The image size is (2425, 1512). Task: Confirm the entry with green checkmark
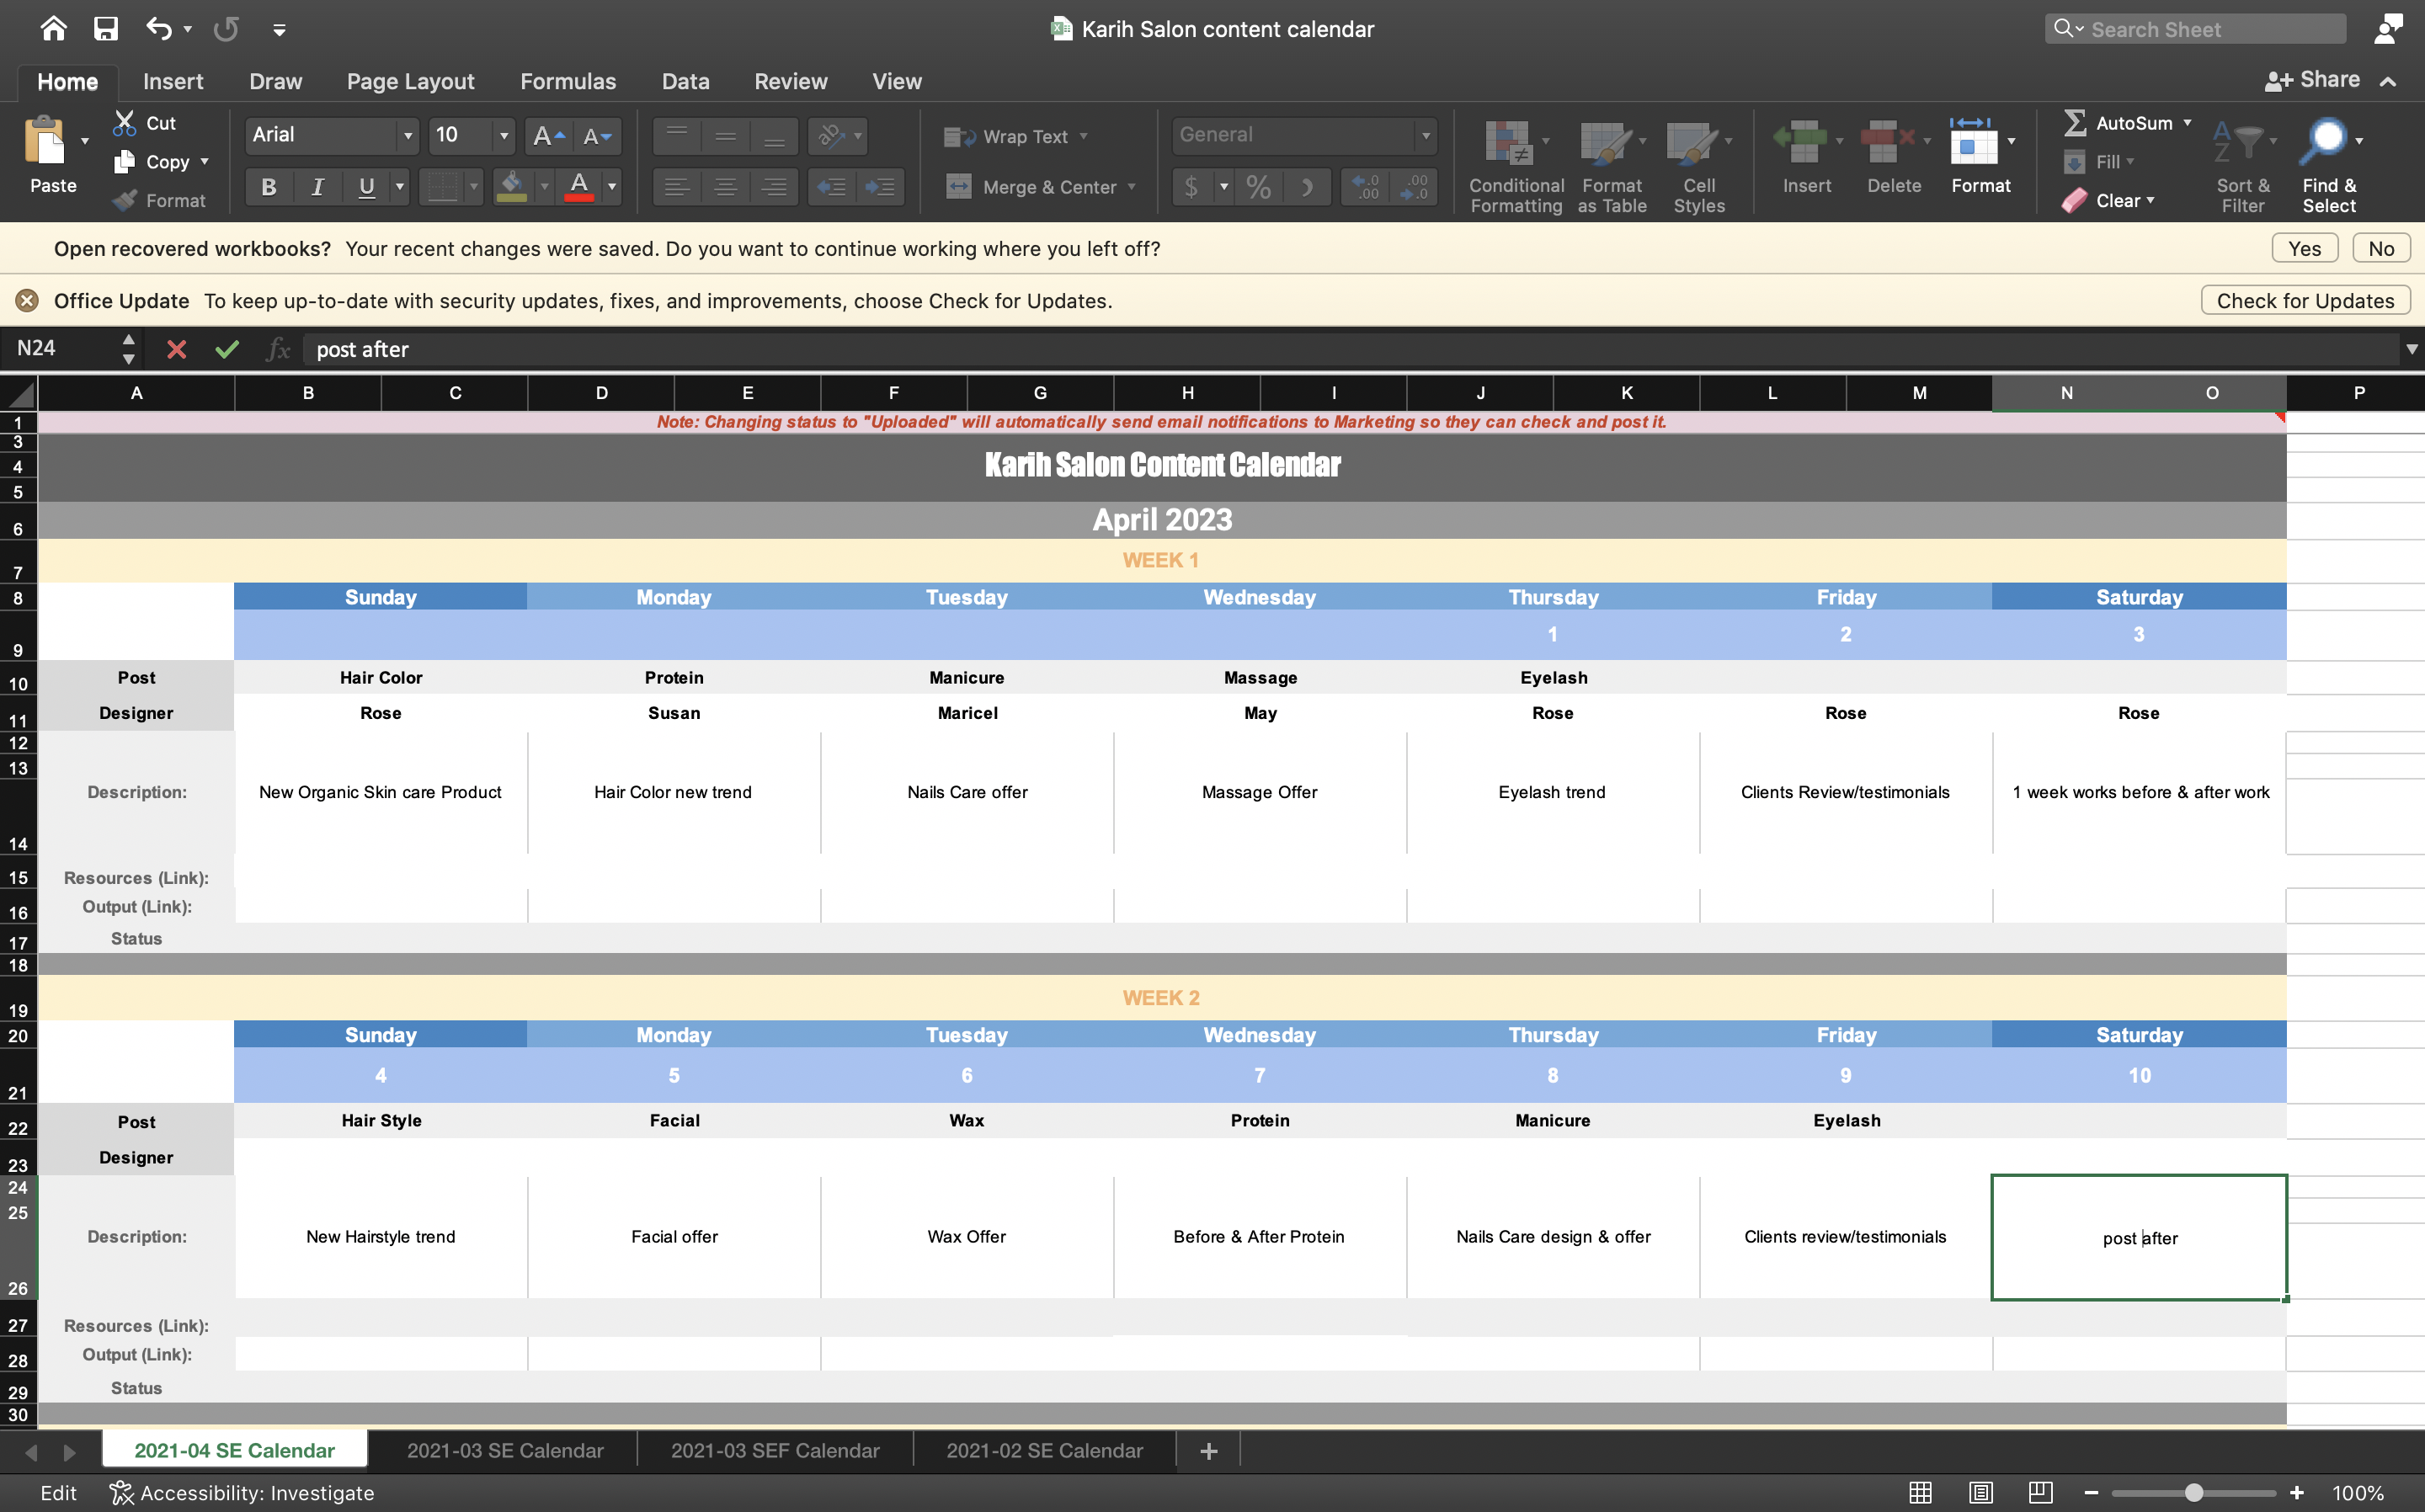pos(227,349)
